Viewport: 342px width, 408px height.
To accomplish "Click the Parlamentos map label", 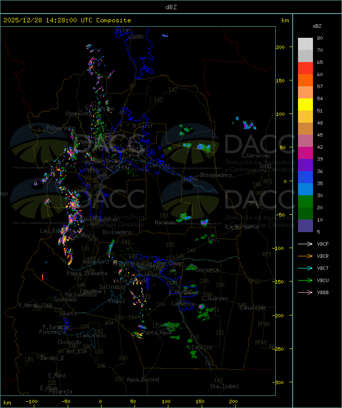I will 81,295.
